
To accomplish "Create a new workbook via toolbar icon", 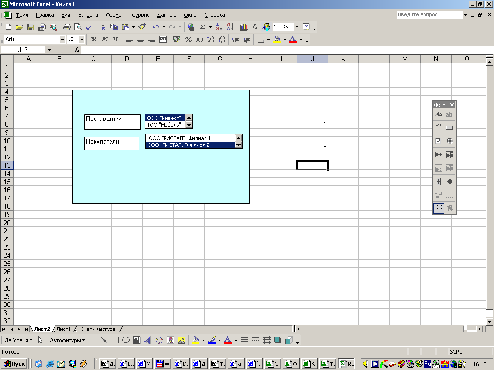I will tap(9, 27).
